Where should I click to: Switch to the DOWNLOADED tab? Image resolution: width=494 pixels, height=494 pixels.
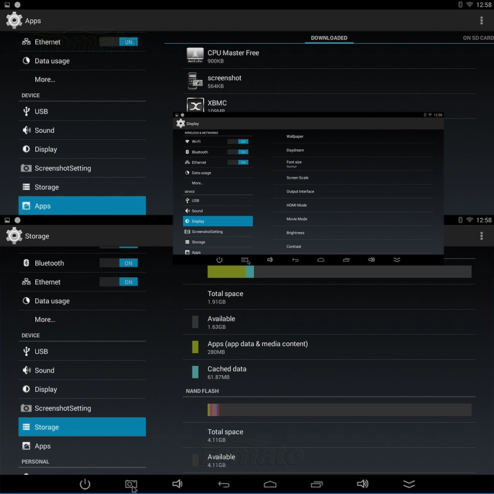point(329,38)
